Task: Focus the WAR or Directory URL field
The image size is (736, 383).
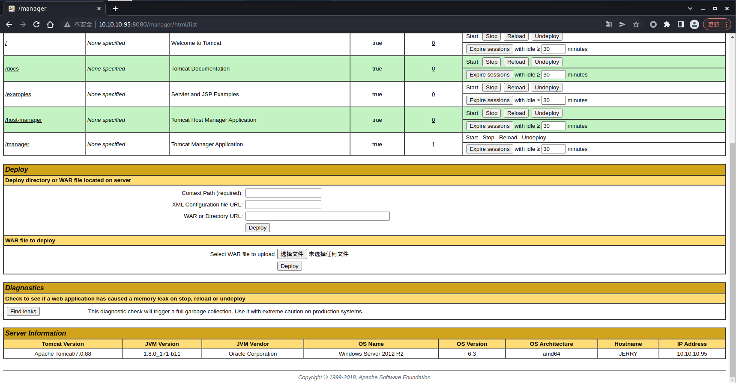Action: (317, 216)
